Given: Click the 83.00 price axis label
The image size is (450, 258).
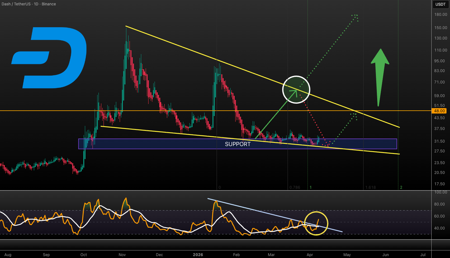Looking at the screenshot, I should pyautogui.click(x=439, y=71).
